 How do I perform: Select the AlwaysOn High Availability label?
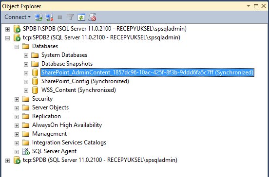point(67,125)
